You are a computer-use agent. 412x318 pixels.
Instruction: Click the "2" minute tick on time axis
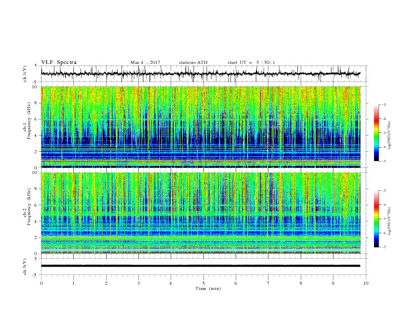106,283
